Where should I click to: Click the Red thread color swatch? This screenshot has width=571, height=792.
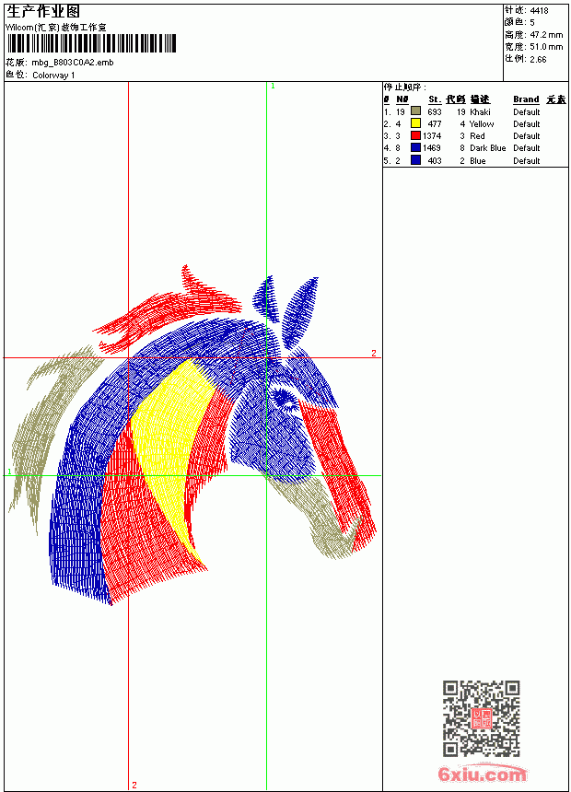click(x=415, y=135)
